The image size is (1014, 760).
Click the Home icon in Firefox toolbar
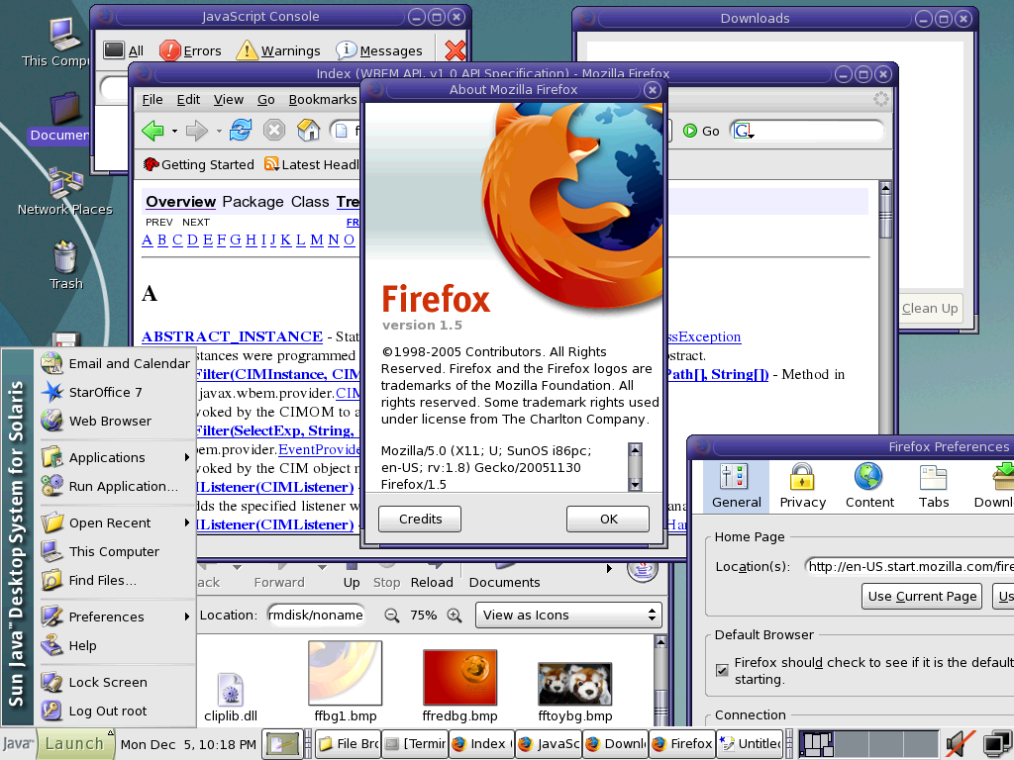click(x=309, y=131)
